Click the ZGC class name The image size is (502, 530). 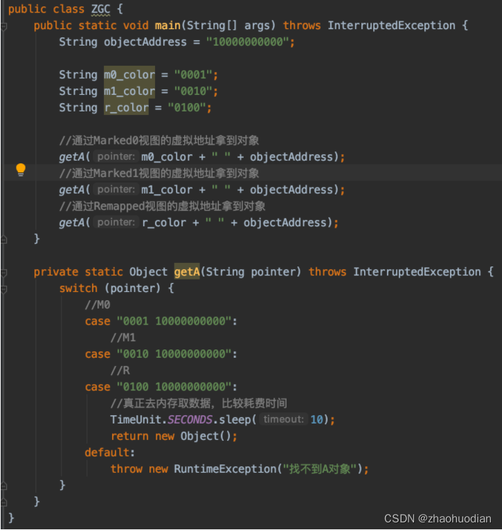click(100, 9)
